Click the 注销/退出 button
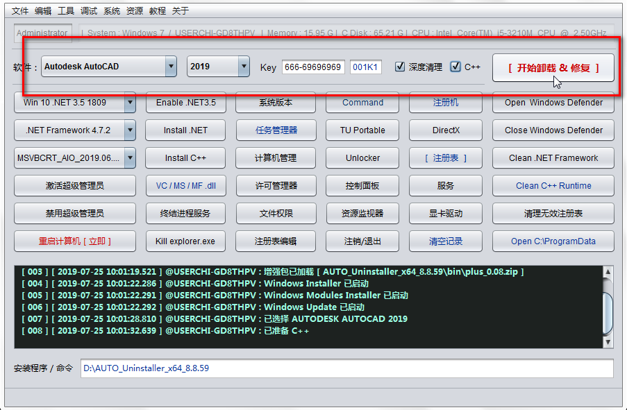Viewport: 627px width, 410px height. coord(362,241)
